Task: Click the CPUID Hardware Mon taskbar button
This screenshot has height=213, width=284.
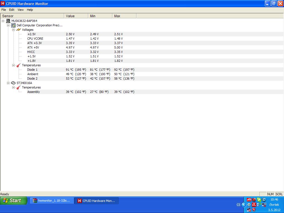Action: [x=97, y=201]
